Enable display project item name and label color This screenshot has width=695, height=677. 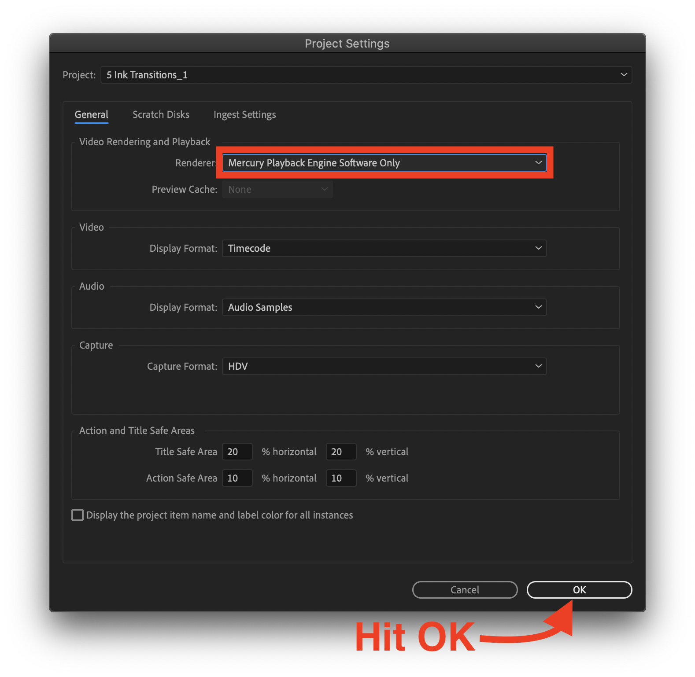coord(78,515)
